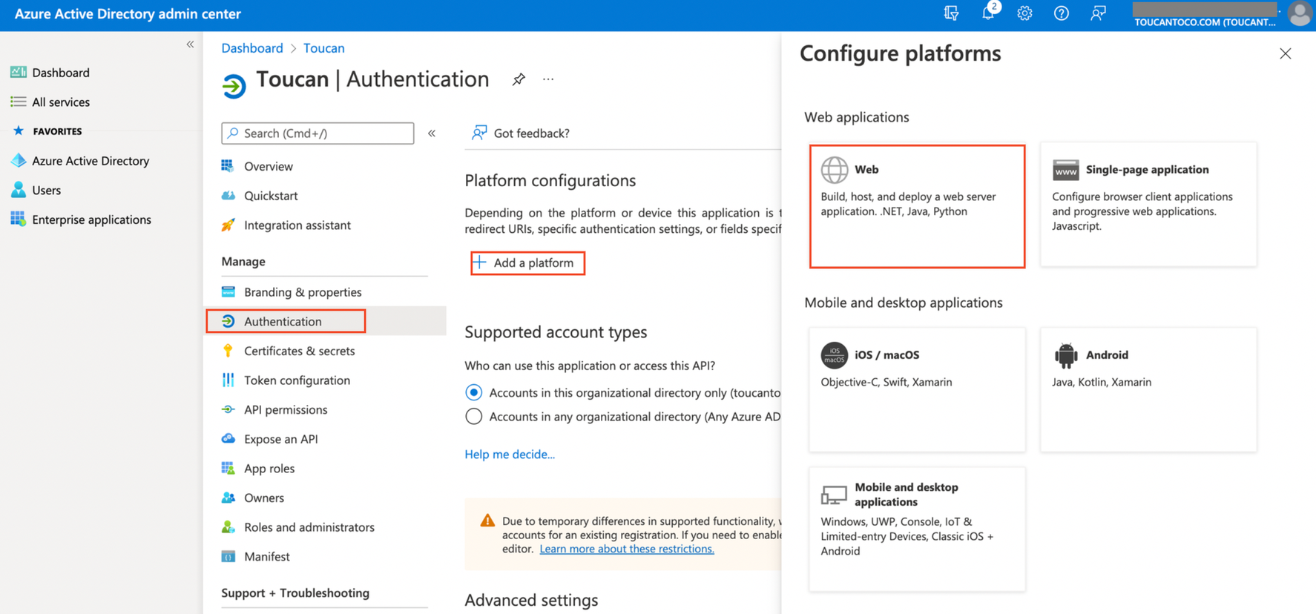
Task: Select accounts in any organizational directory
Action: [473, 416]
